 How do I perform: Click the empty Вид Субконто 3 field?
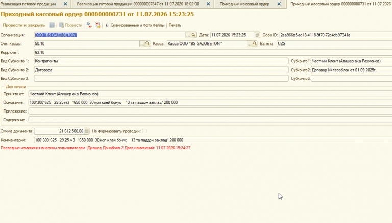161,78
